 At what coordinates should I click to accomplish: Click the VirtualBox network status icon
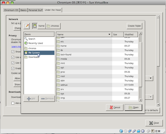[130, 131]
